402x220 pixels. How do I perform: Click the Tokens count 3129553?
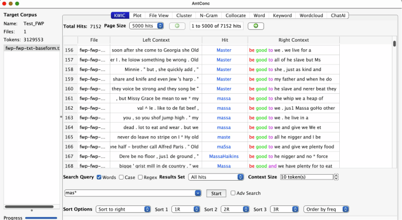point(33,40)
